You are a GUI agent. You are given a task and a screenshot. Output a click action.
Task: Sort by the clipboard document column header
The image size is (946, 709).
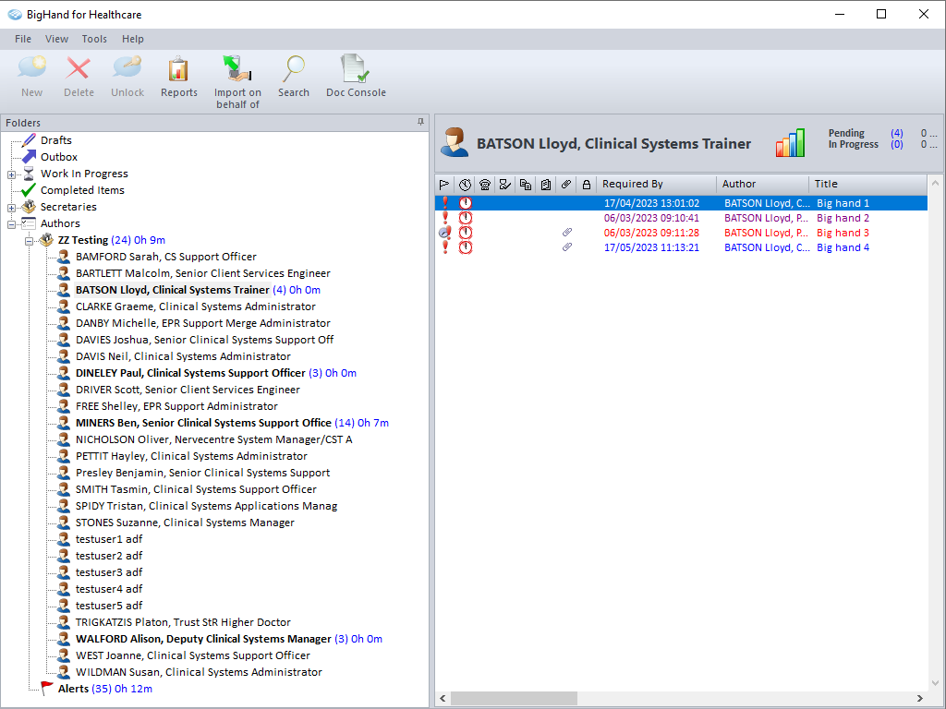coord(545,185)
